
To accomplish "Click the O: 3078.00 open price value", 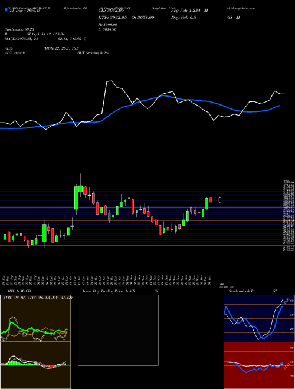I will [142, 17].
